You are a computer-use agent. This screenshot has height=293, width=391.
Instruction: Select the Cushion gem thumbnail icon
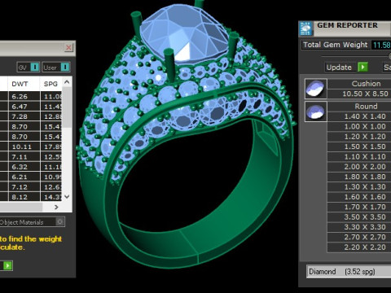coord(316,89)
